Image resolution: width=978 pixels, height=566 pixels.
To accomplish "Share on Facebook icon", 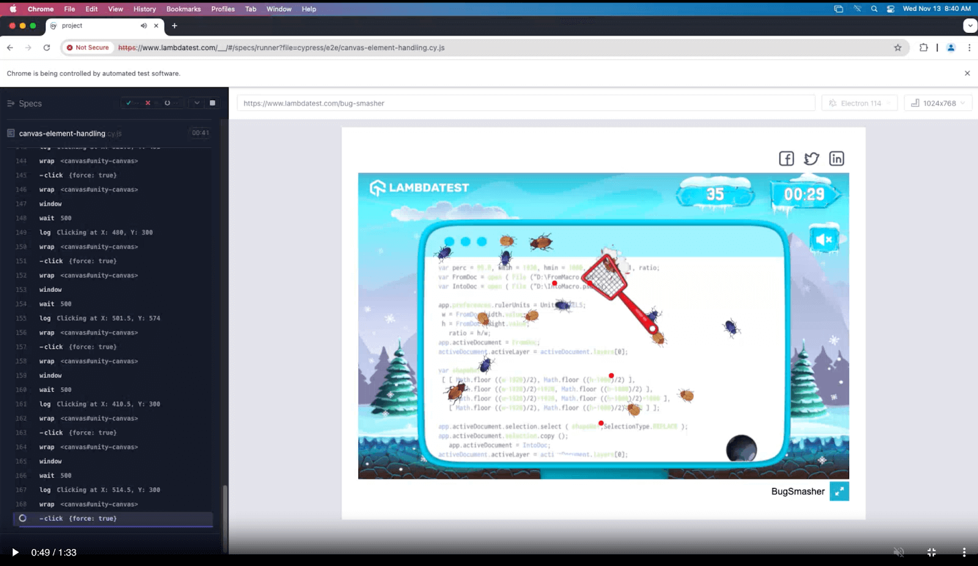I will (786, 159).
